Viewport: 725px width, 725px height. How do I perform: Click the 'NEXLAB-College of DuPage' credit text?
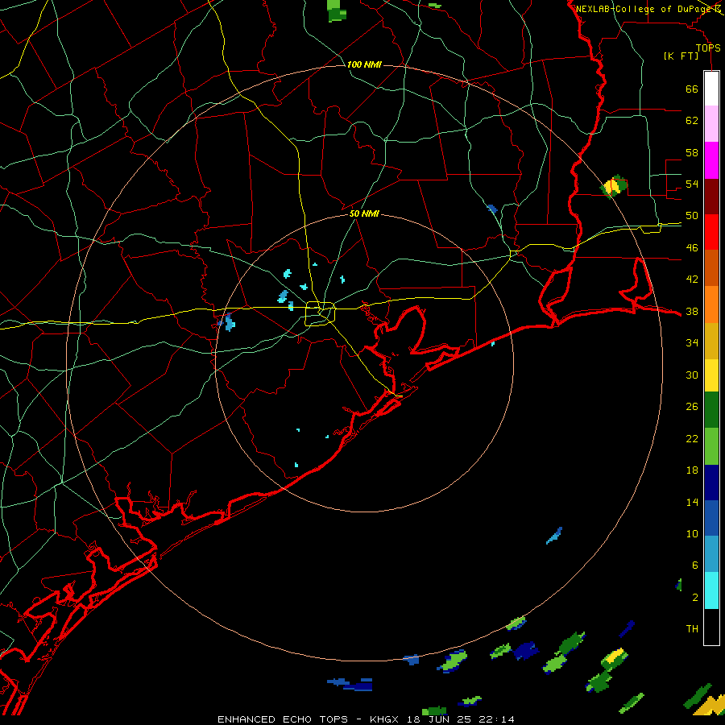[644, 9]
